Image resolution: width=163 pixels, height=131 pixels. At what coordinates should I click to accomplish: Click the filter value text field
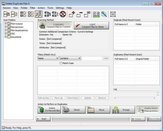92,58
